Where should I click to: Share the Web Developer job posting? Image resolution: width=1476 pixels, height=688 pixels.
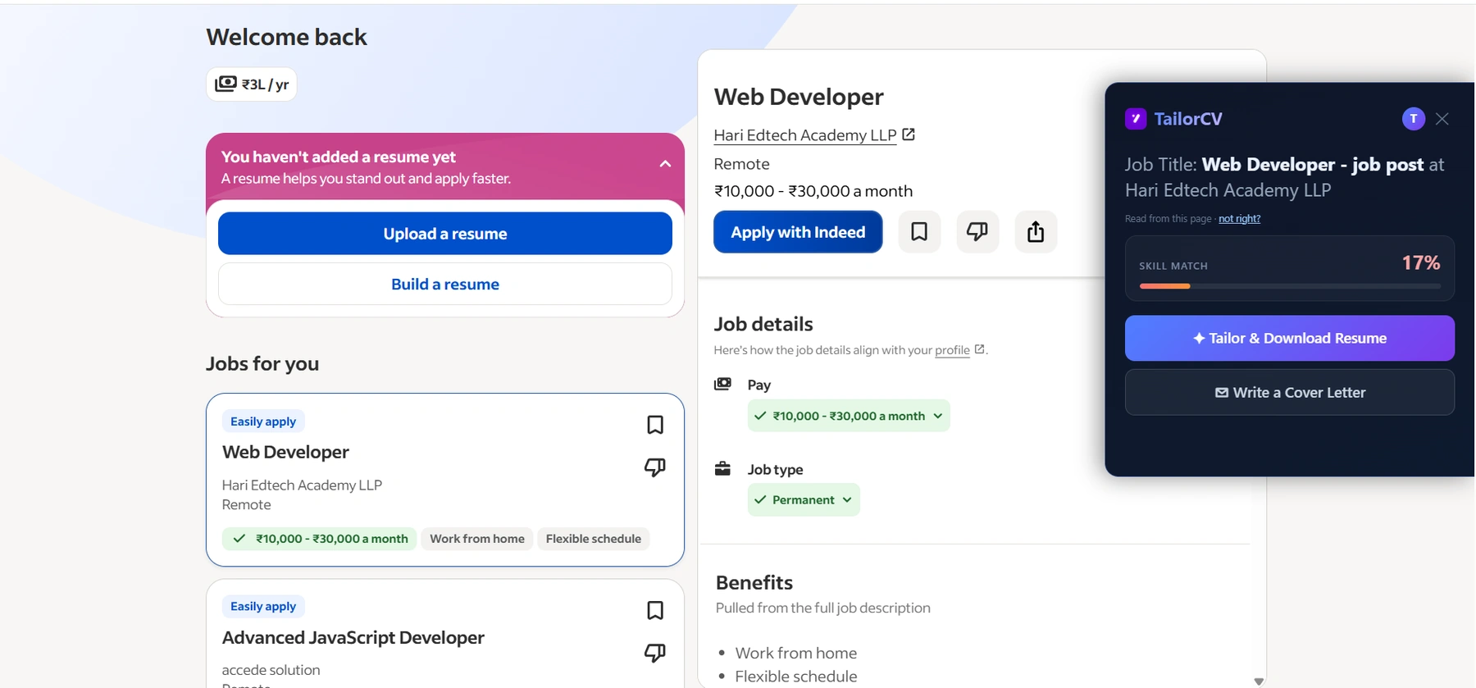click(x=1036, y=232)
